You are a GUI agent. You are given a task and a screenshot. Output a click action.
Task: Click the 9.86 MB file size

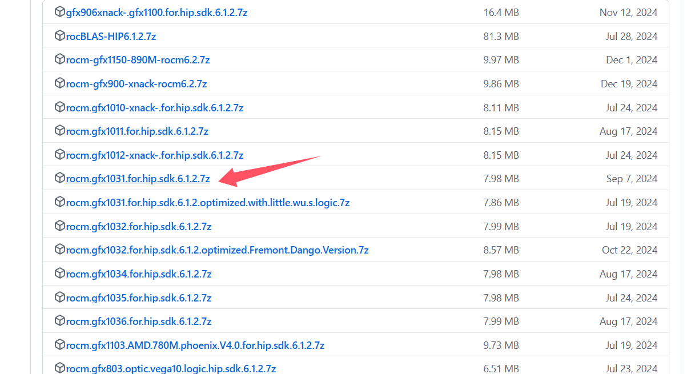tap(501, 84)
